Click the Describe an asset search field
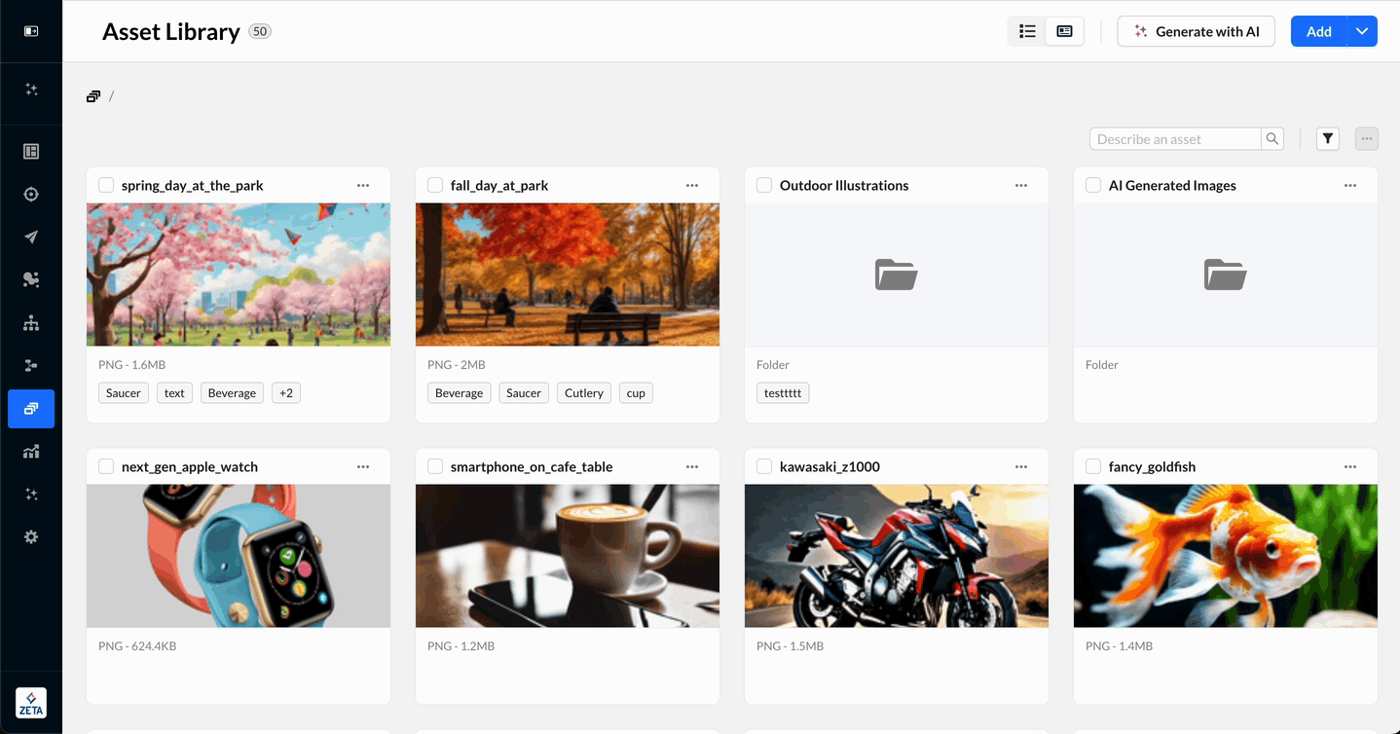Screen dimensions: 1400x734 click(1173, 138)
